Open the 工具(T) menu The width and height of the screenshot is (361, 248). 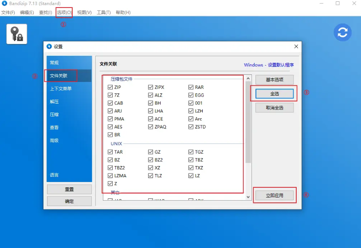104,12
